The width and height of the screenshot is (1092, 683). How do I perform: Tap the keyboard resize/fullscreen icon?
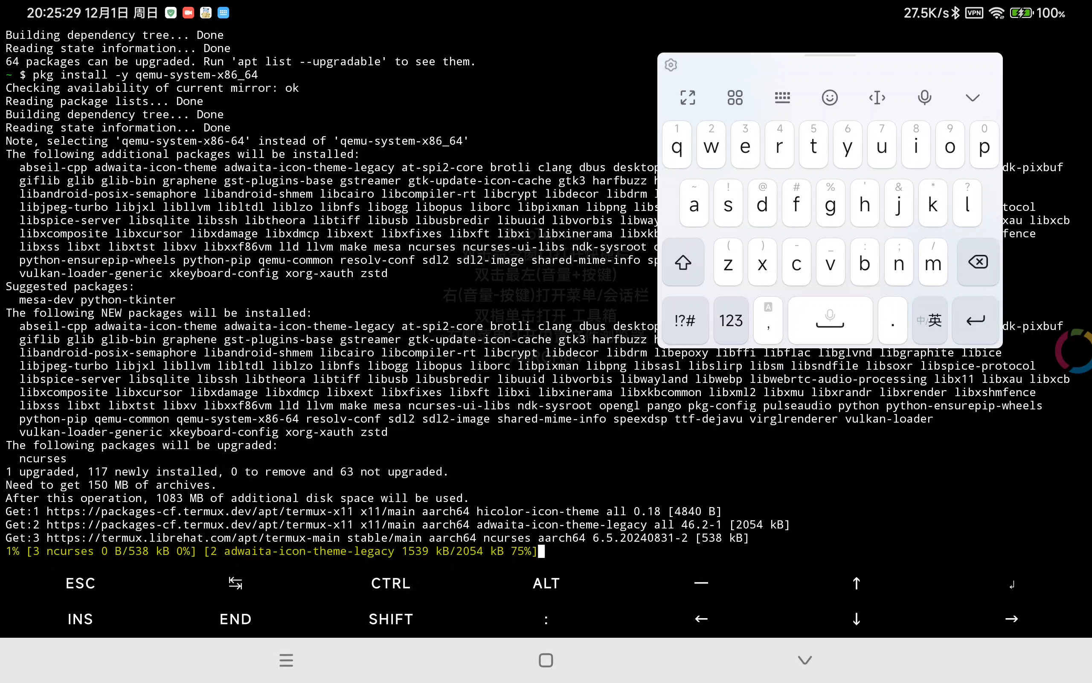pyautogui.click(x=688, y=98)
